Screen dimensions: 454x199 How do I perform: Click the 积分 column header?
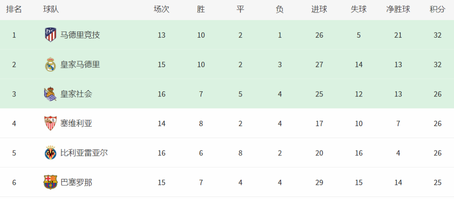coord(437,10)
